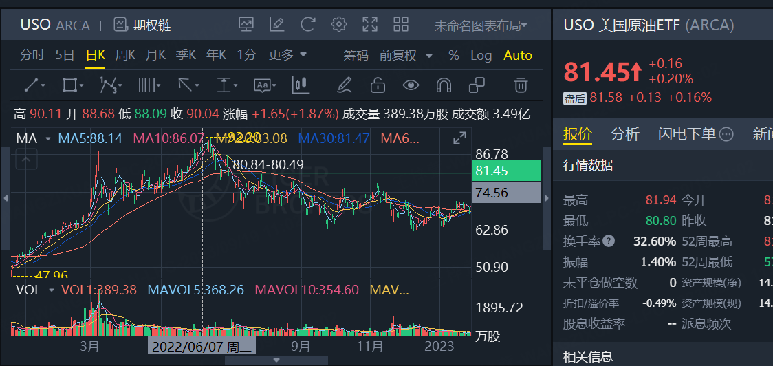
Task: Collapse indicator legend with up-arrow box
Action: pyautogui.click(x=26, y=160)
